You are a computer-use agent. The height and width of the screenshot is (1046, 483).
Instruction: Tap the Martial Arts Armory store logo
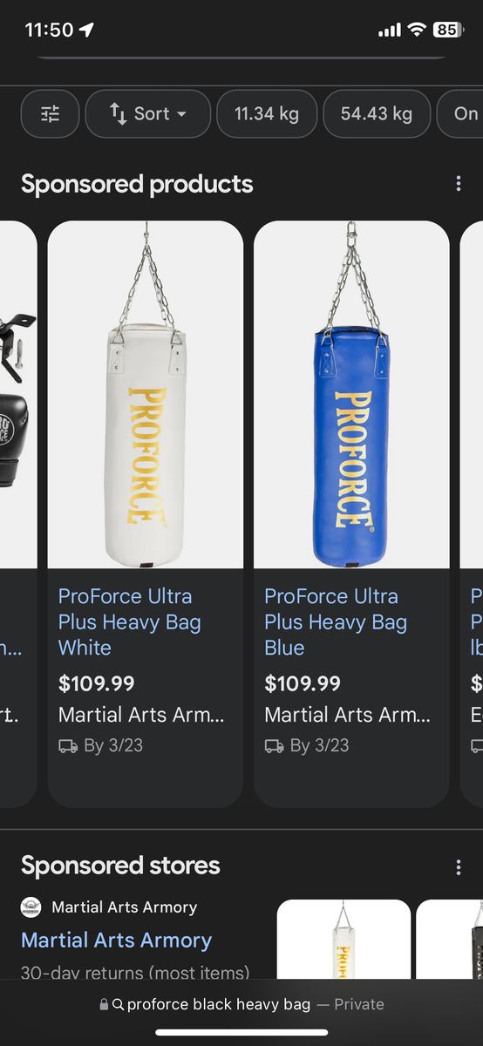point(31,907)
